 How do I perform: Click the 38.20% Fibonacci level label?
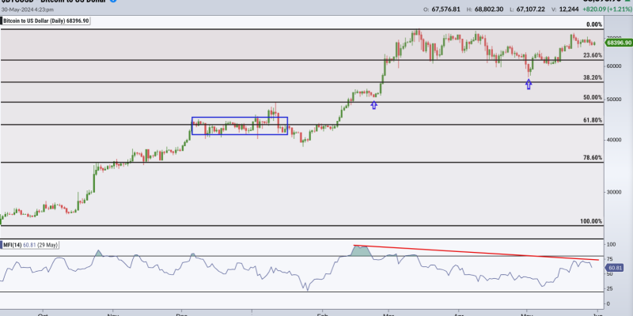[x=593, y=77]
